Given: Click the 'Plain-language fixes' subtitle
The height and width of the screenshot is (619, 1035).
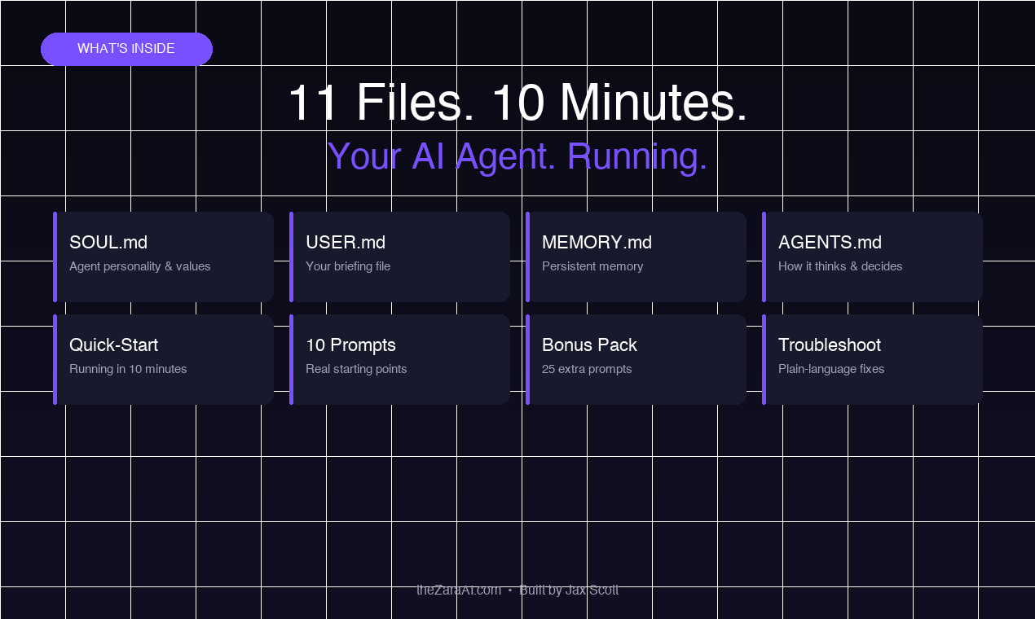Looking at the screenshot, I should [x=831, y=369].
